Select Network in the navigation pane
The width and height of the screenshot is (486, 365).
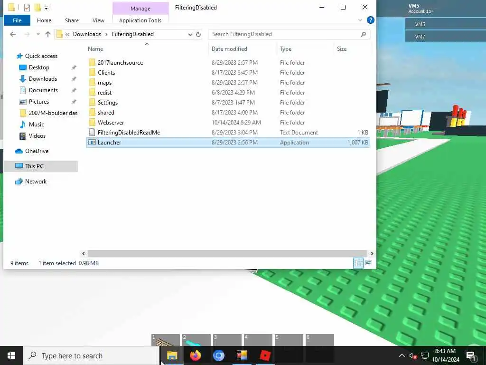pyautogui.click(x=36, y=181)
